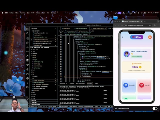This screenshot has height=120, width=160.
Task: Click Live Share in the status bar
Action: [x=53, y=106]
